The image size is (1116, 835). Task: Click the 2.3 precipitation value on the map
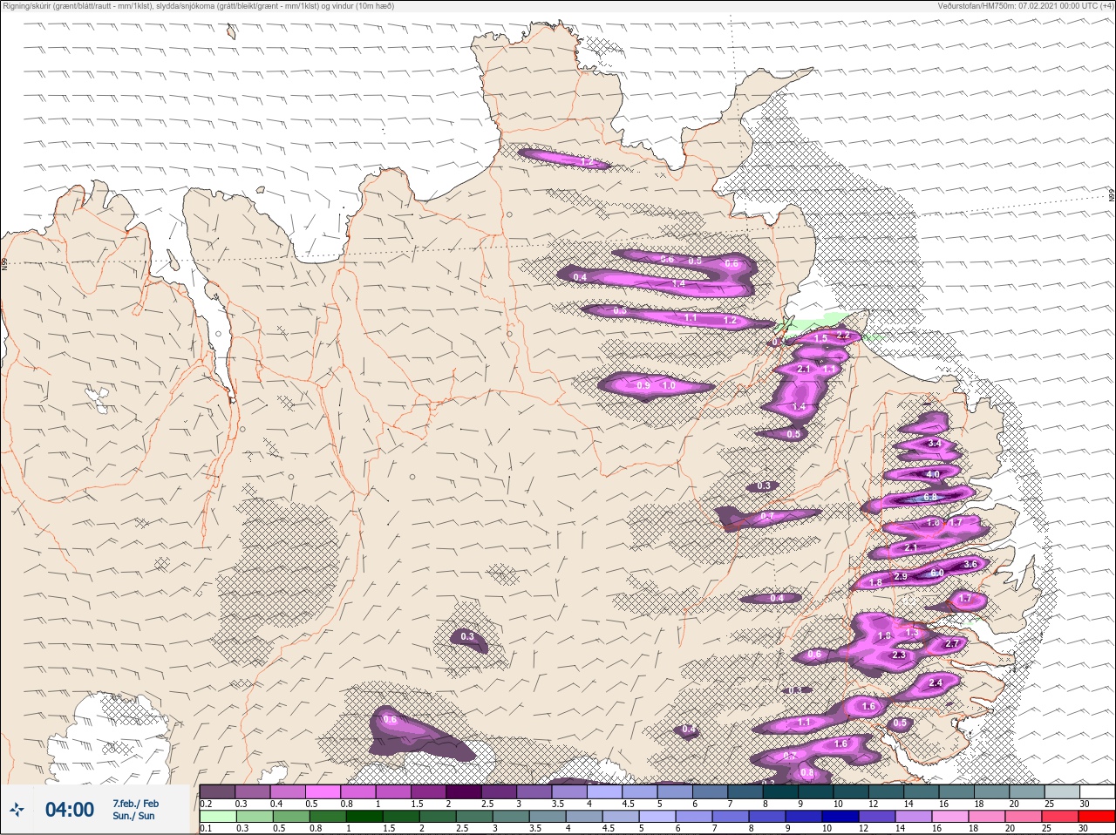(900, 655)
